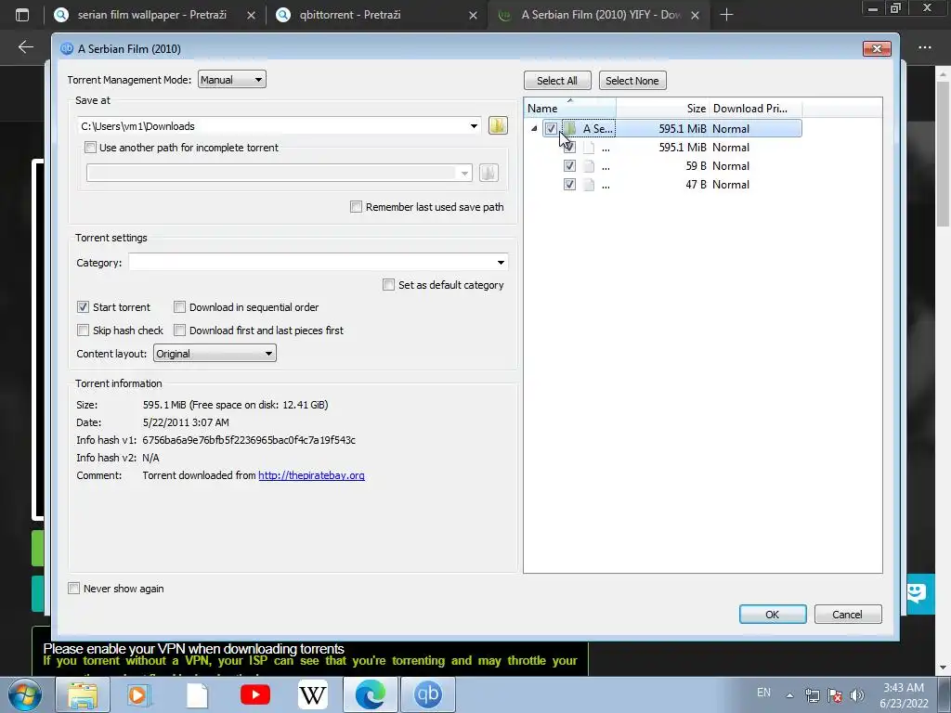Set priority of 595.1 MiB file row

(x=731, y=148)
